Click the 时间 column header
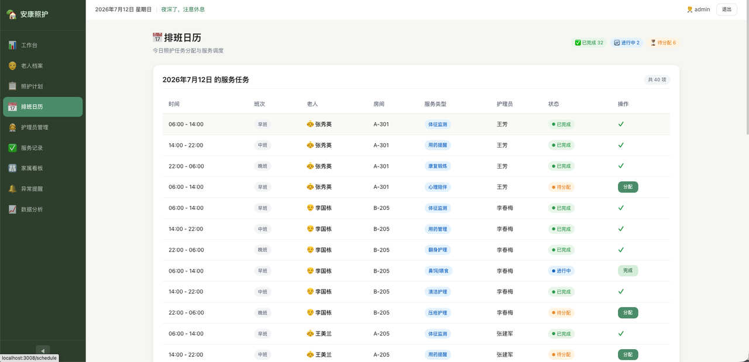The height and width of the screenshot is (362, 749). pyautogui.click(x=174, y=104)
